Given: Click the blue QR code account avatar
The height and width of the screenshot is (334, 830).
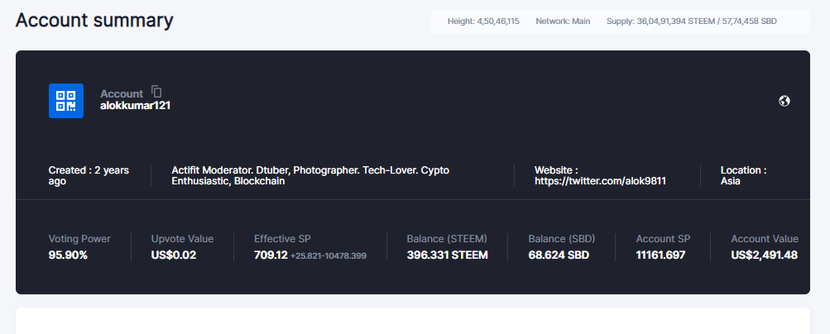Looking at the screenshot, I should coord(66,101).
